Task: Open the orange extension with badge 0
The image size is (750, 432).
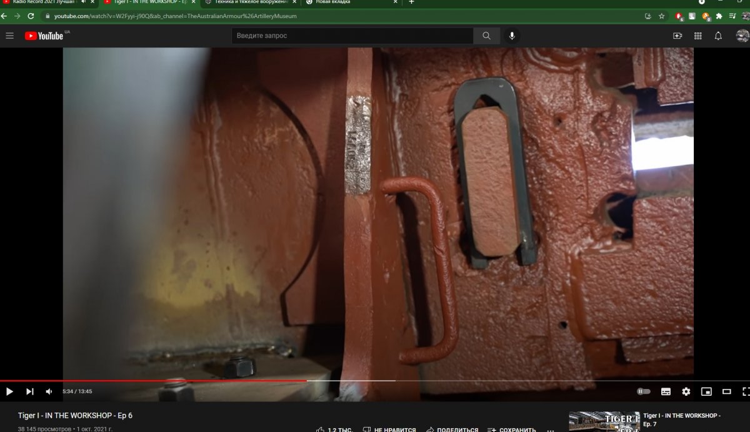Action: (x=706, y=16)
